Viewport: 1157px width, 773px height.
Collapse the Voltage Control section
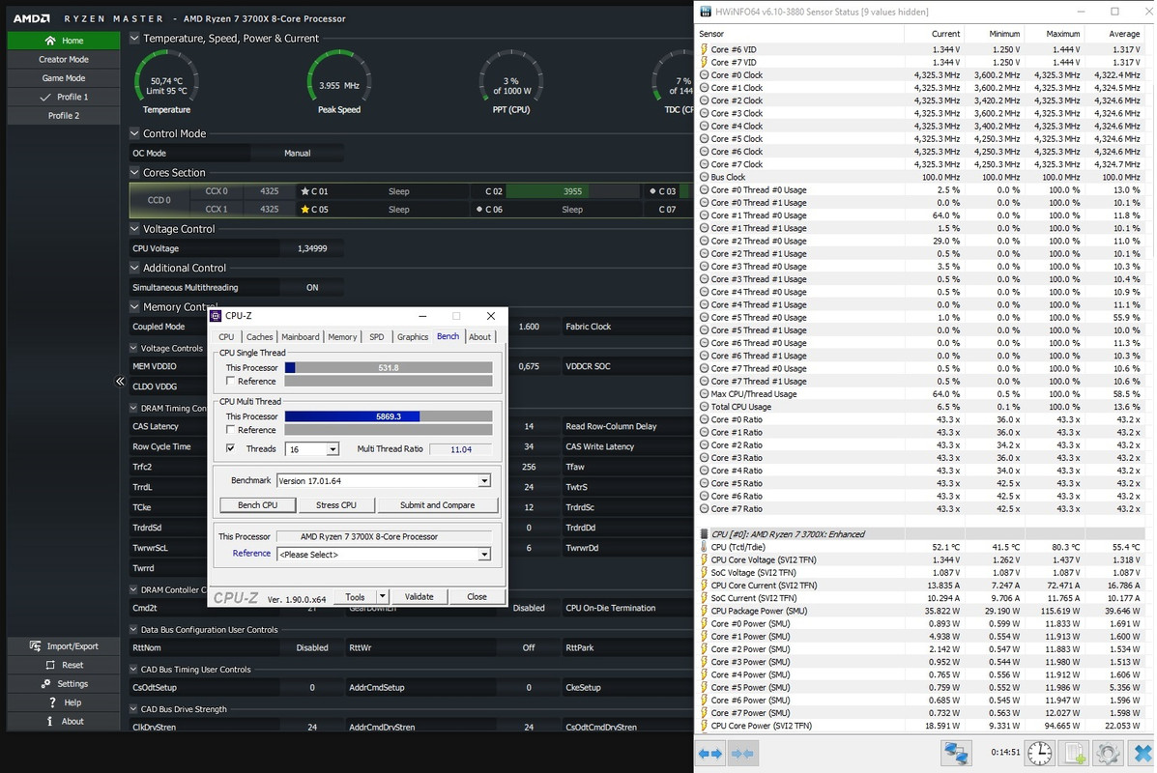coord(134,229)
